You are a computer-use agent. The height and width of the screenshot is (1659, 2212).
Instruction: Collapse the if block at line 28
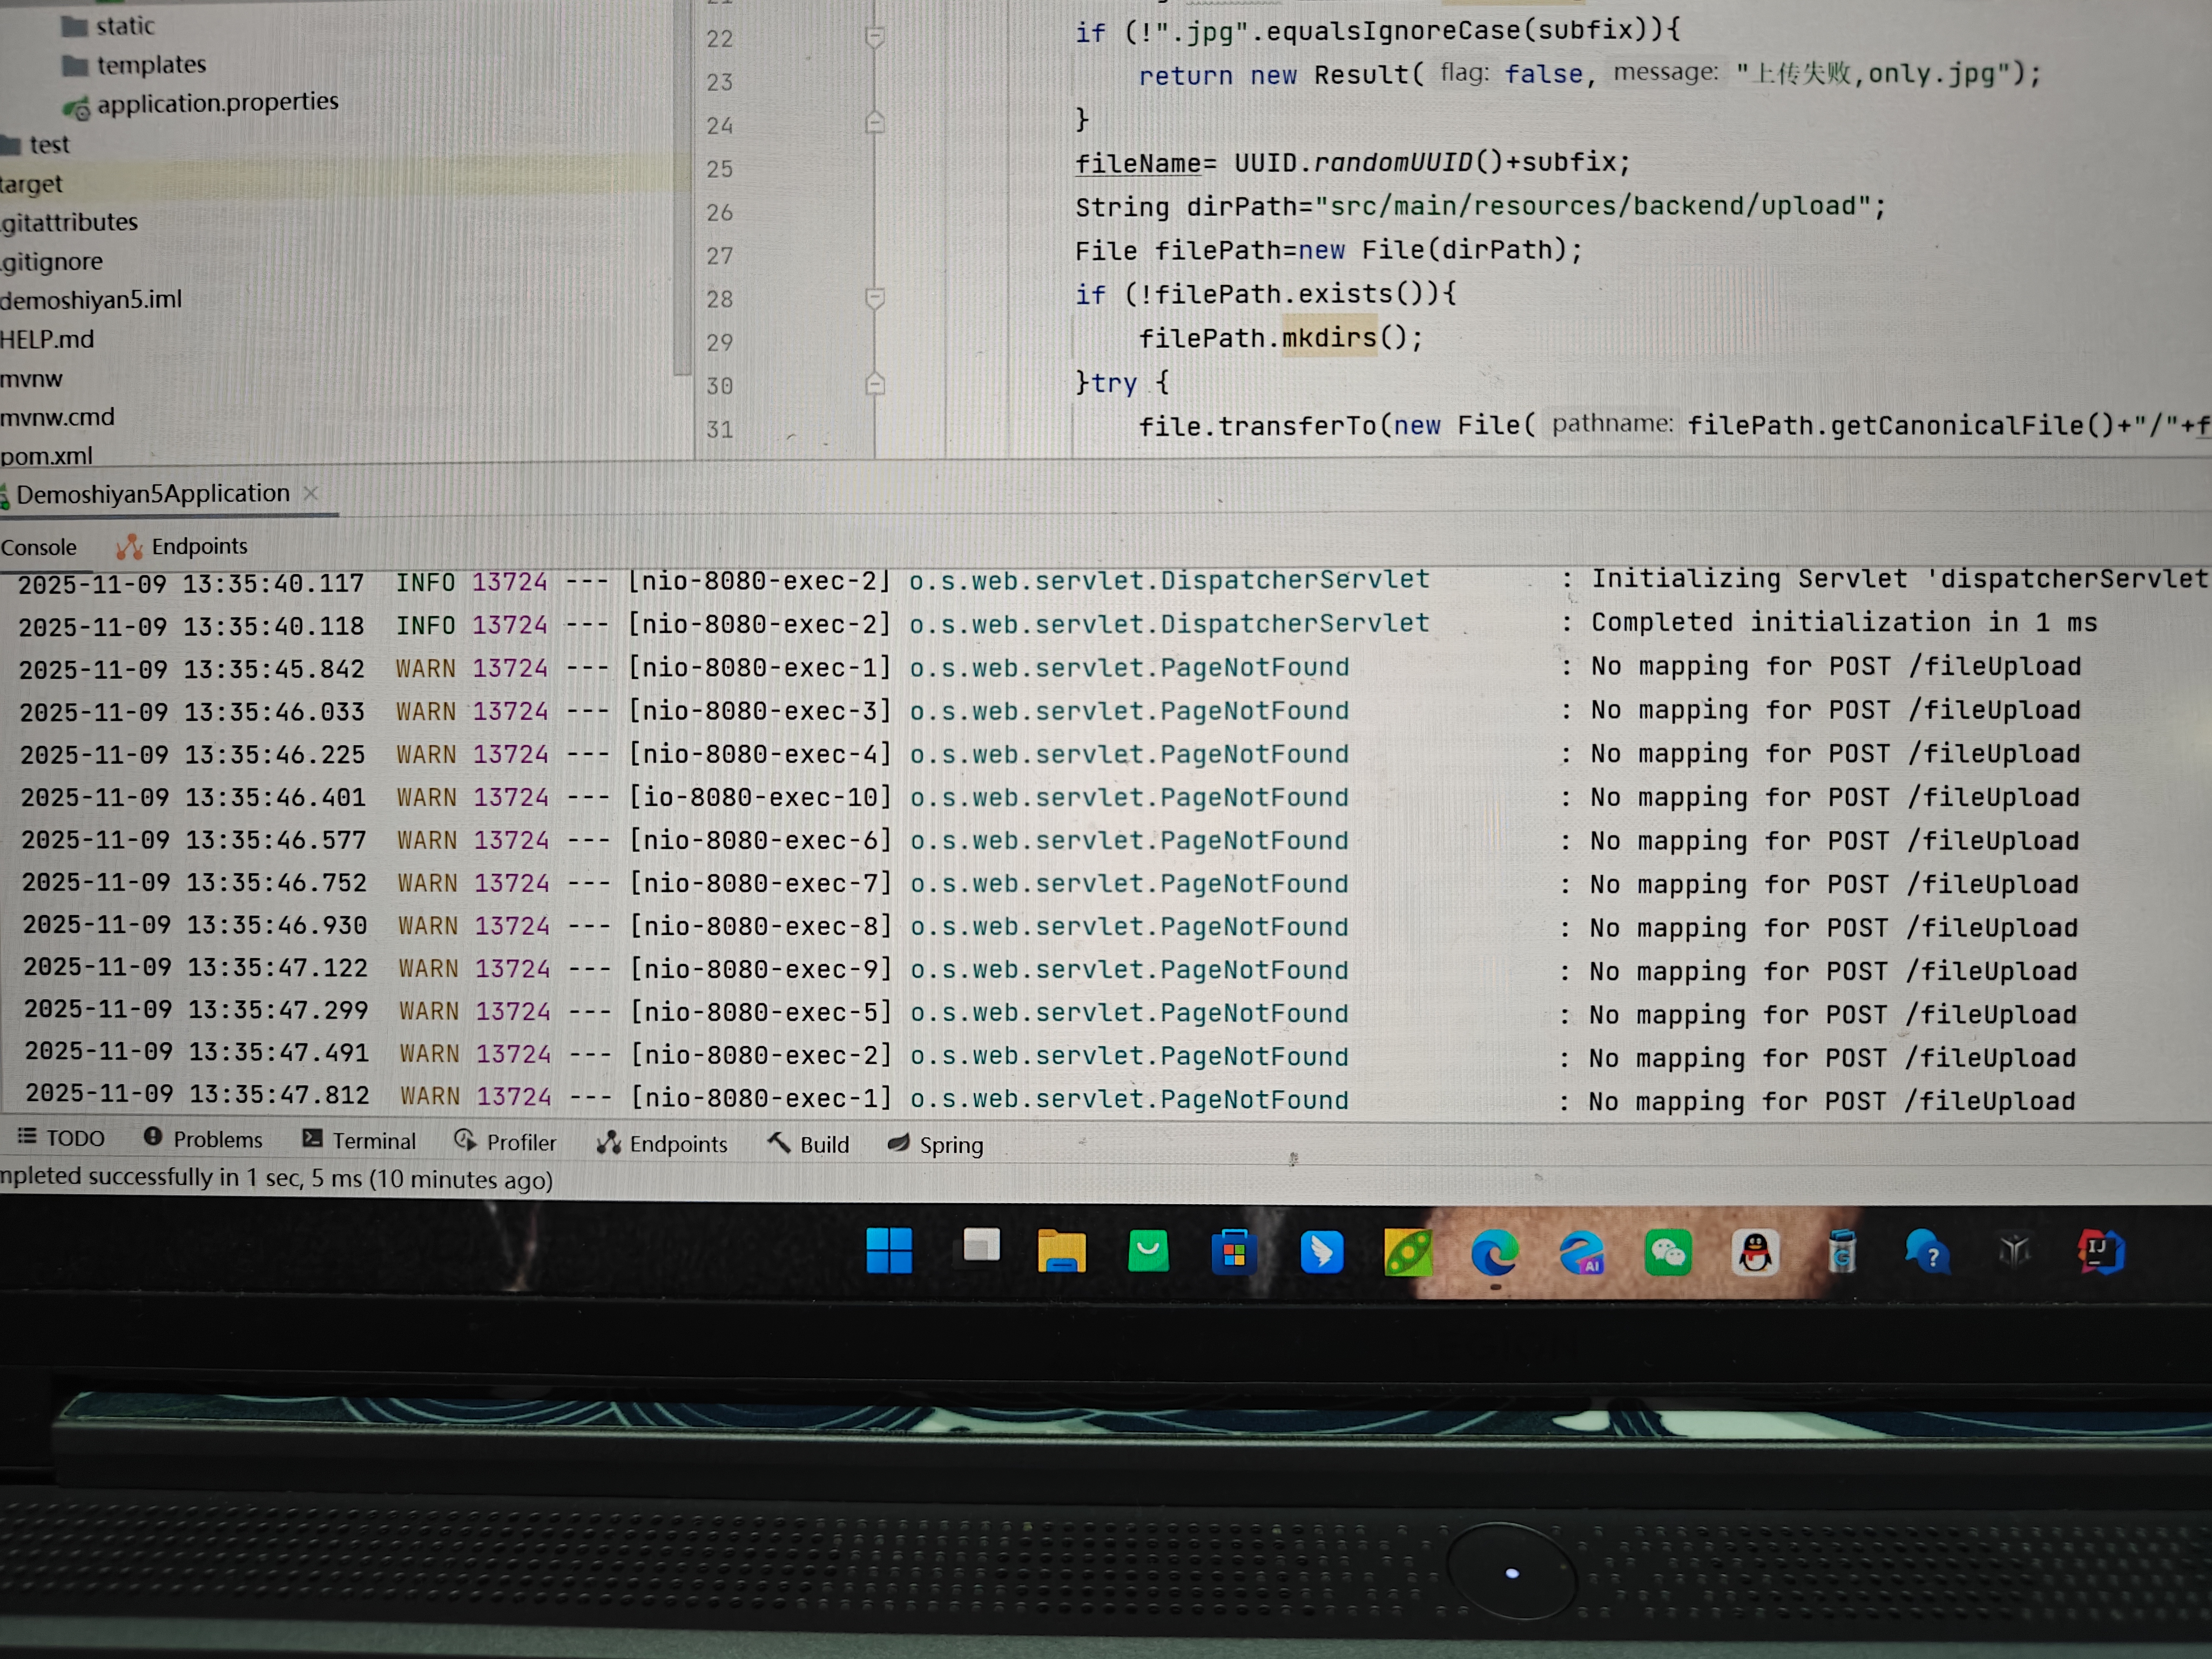click(x=874, y=298)
